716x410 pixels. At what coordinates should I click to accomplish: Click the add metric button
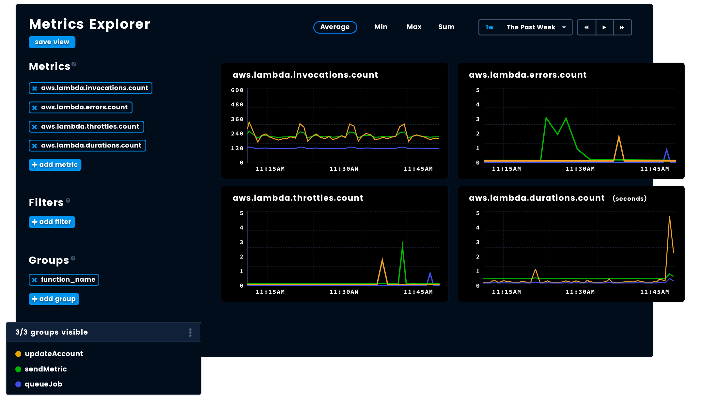pyautogui.click(x=55, y=165)
